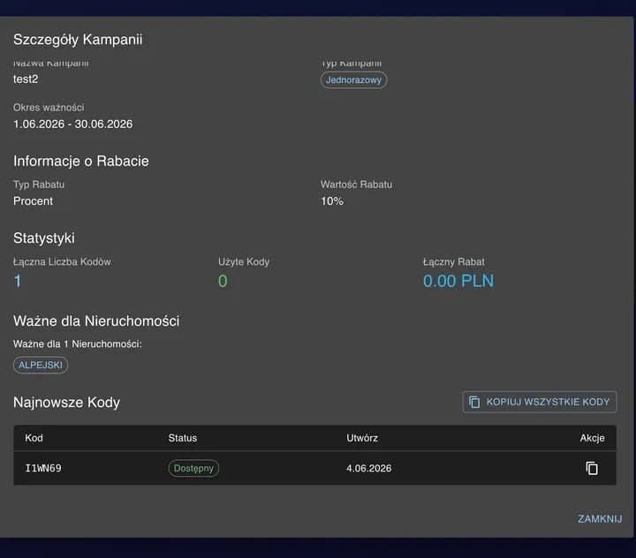Click the Akcje column header
This screenshot has height=558, width=636.
pos(592,438)
